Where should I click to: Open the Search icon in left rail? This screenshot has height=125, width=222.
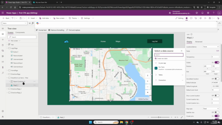3,73
